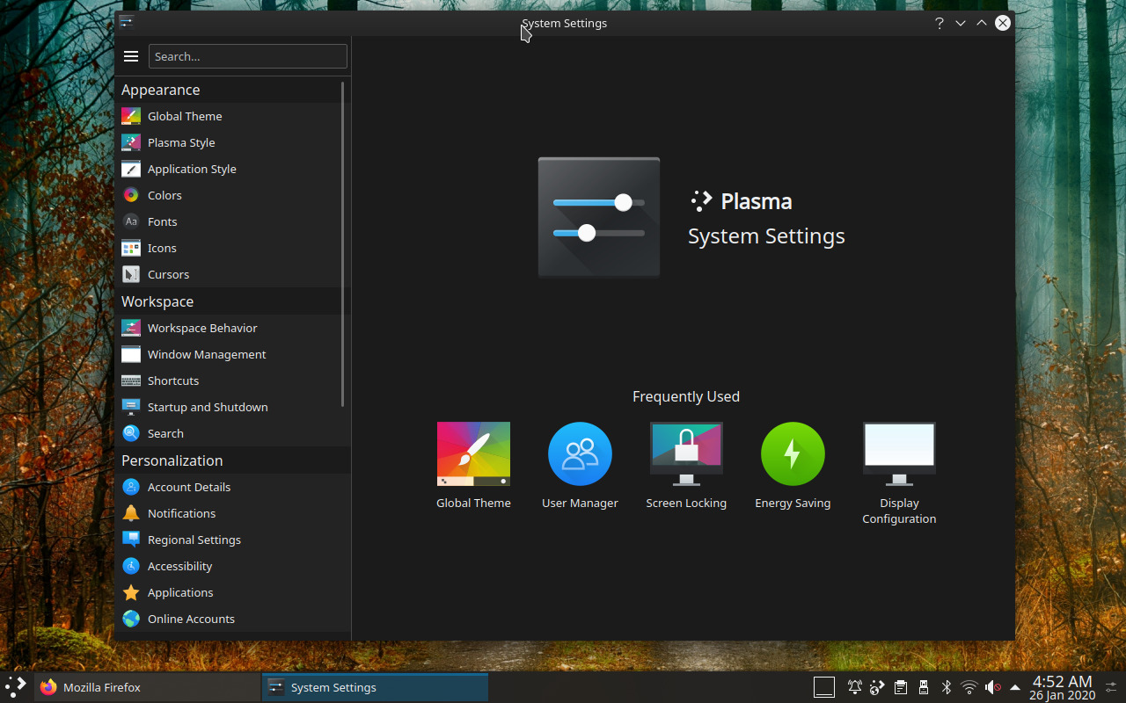This screenshot has height=703, width=1126.
Task: Click the muted volume icon in tray
Action: [992, 687]
